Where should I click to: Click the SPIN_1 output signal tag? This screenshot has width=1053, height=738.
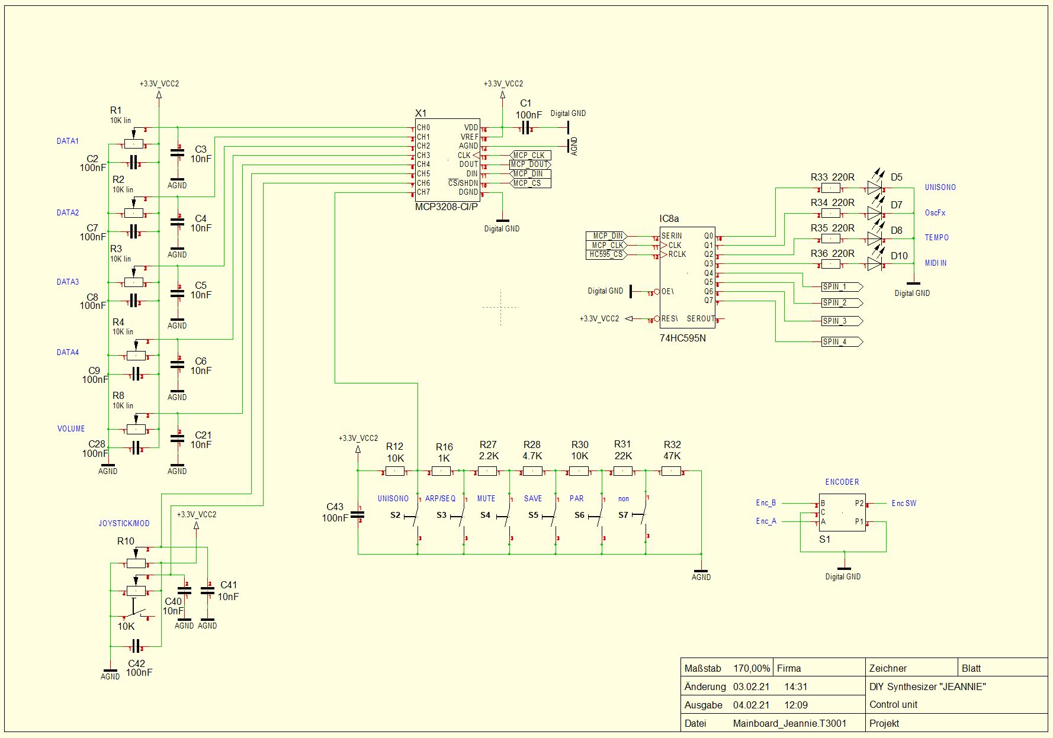coord(841,287)
